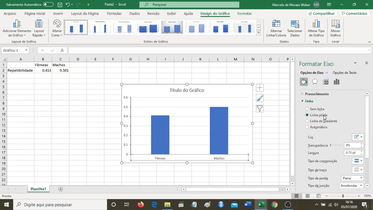Toggle Salvamento Automático switch
Viewport: 373px width, 210px height.
[48, 5]
